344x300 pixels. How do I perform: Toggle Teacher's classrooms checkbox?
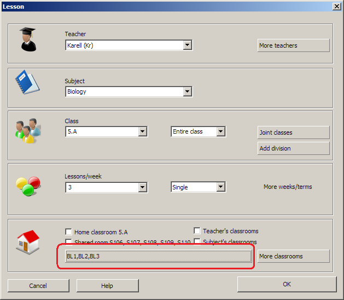tap(197, 231)
